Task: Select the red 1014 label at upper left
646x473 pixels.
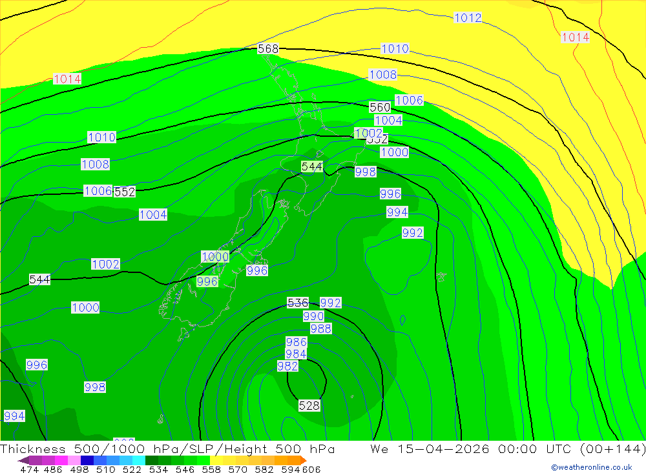Action: [x=67, y=79]
